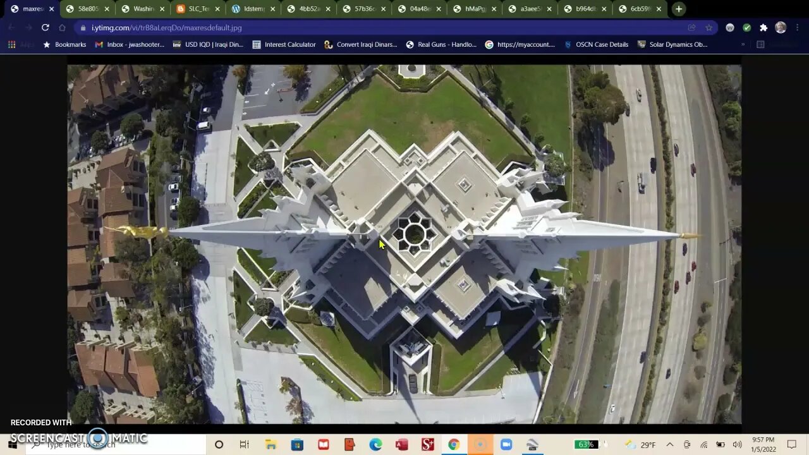809x455 pixels.
Task: Open the Convert Iraqi Dinars bookmark
Action: point(361,45)
